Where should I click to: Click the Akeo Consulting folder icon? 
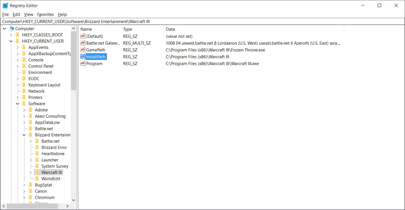31,116
